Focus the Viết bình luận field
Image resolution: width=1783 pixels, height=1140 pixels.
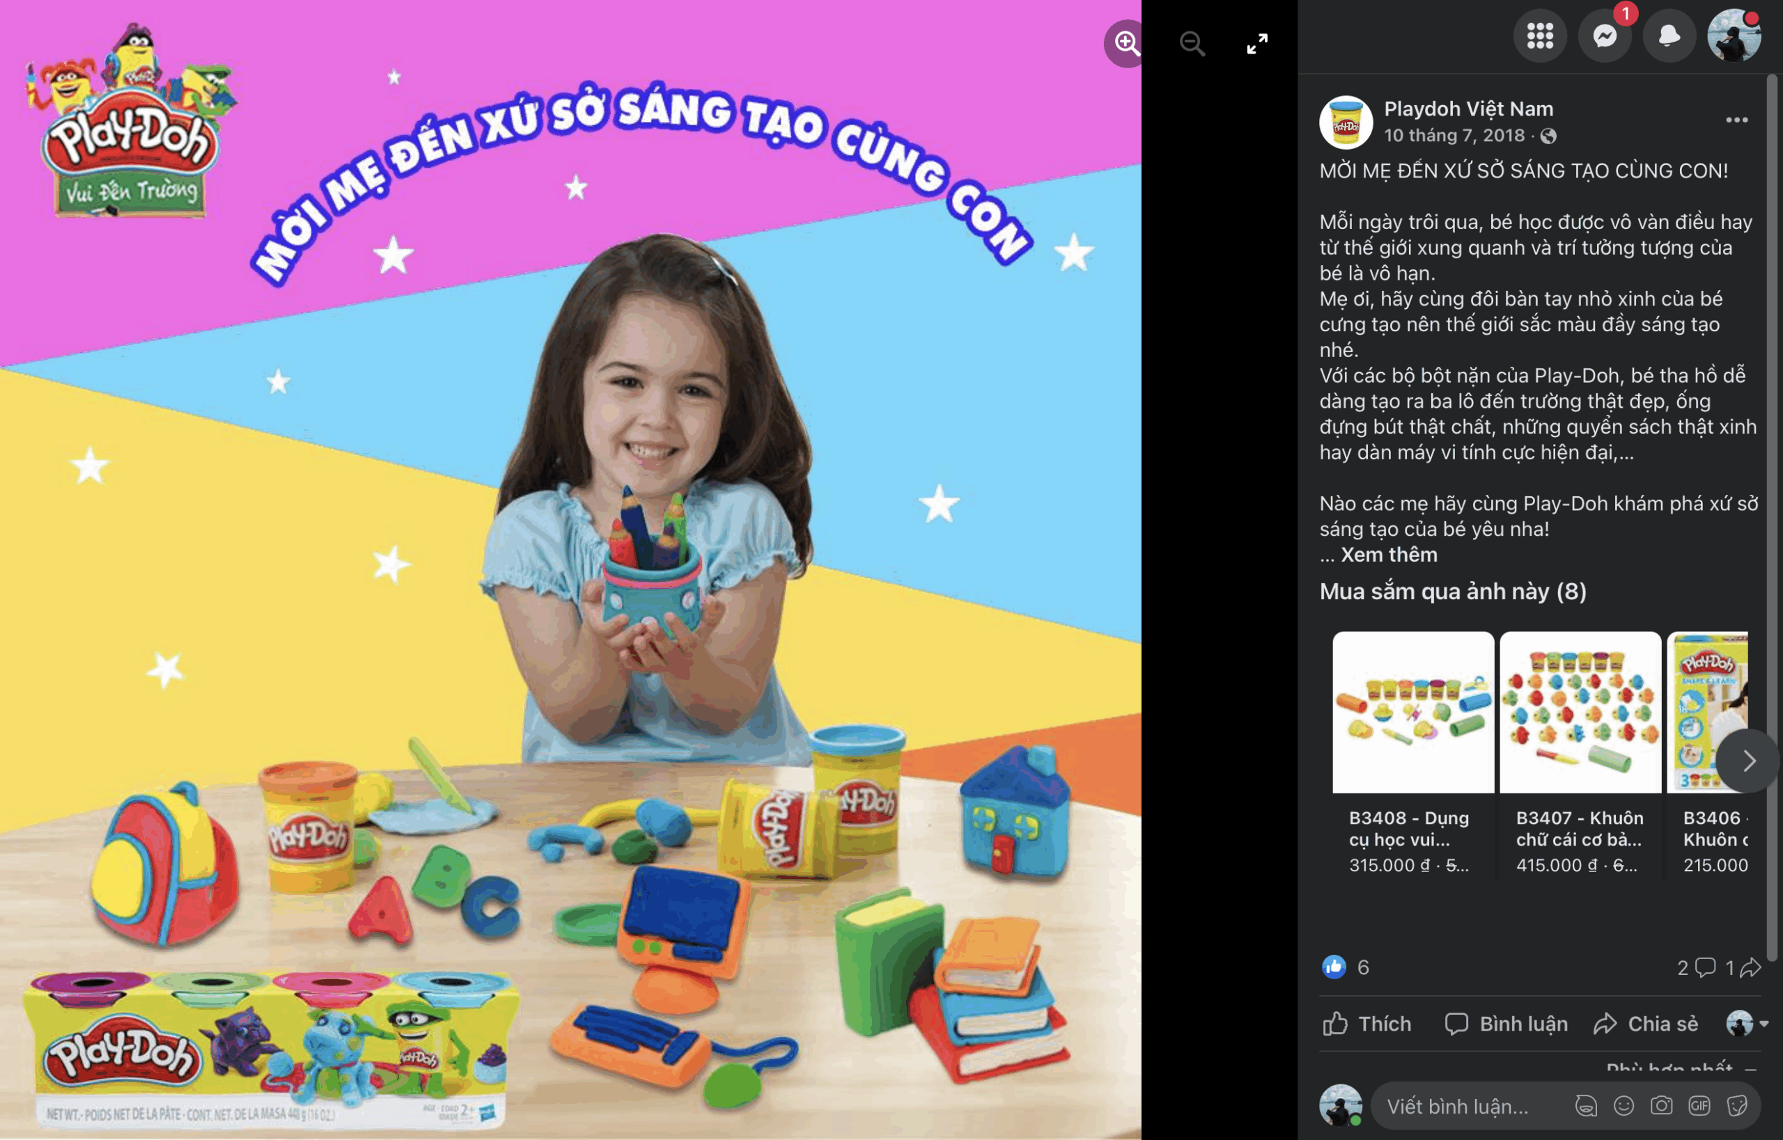tap(1470, 1106)
